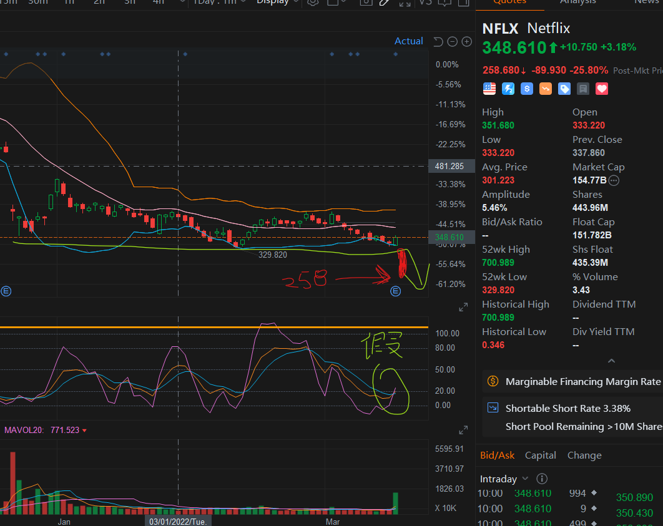
Task: Open the 1Day : 1m period dropdown
Action: 220,2
